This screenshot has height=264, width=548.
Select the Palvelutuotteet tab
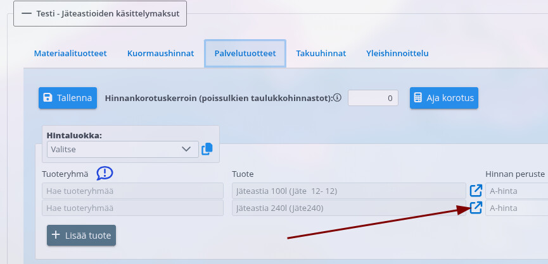[245, 54]
